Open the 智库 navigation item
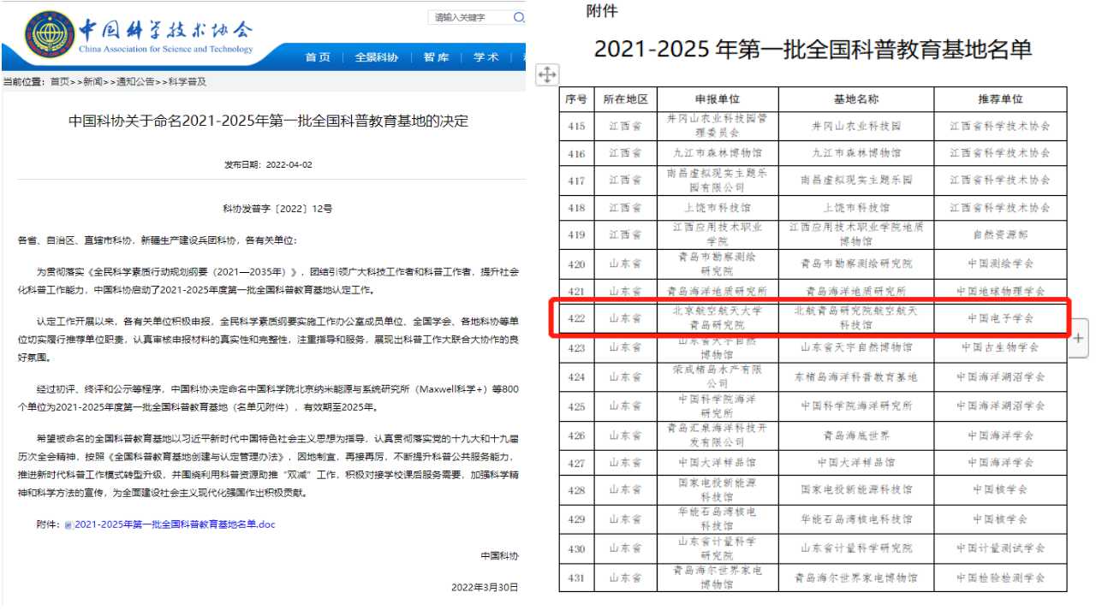The height and width of the screenshot is (616, 1096). pyautogui.click(x=436, y=57)
